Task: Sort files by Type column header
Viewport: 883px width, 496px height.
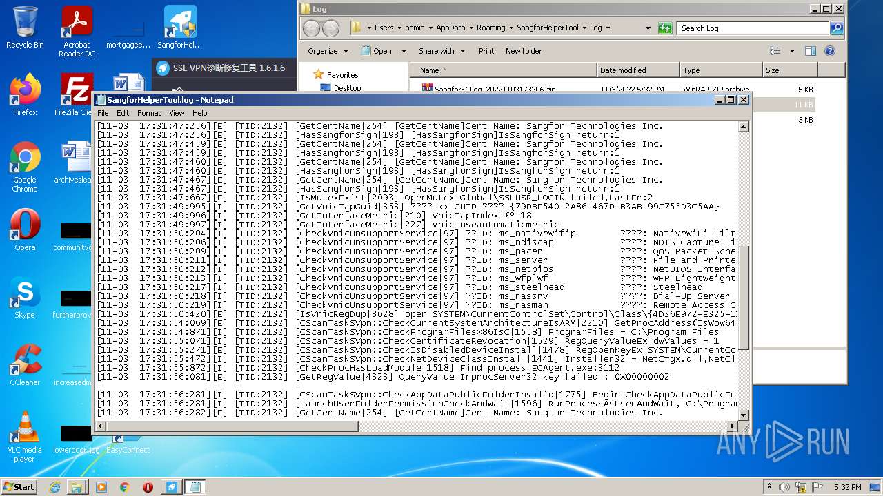Action: [721, 70]
